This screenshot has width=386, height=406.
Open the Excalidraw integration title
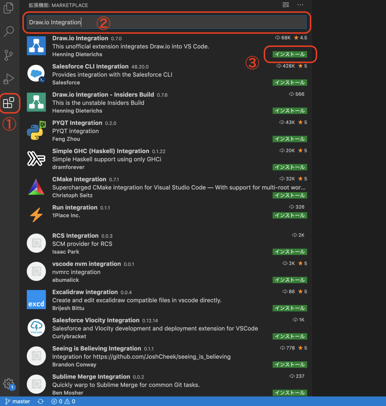(85, 292)
